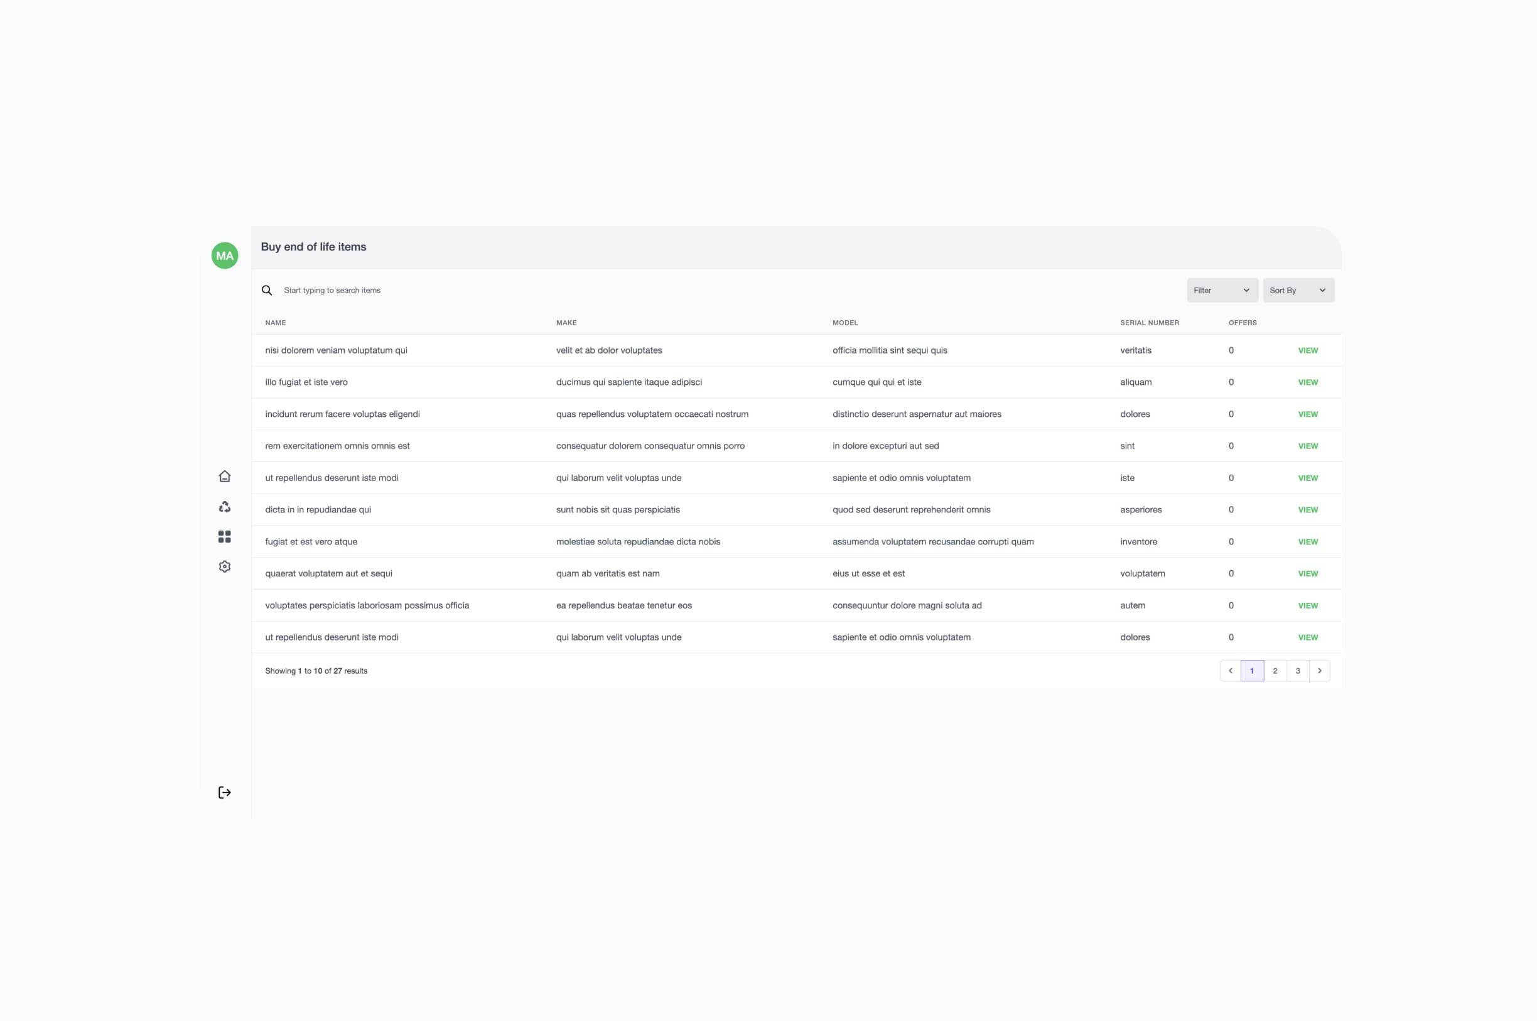The width and height of the screenshot is (1537, 1021).
Task: View the last row with serial dolores
Action: (1308, 637)
